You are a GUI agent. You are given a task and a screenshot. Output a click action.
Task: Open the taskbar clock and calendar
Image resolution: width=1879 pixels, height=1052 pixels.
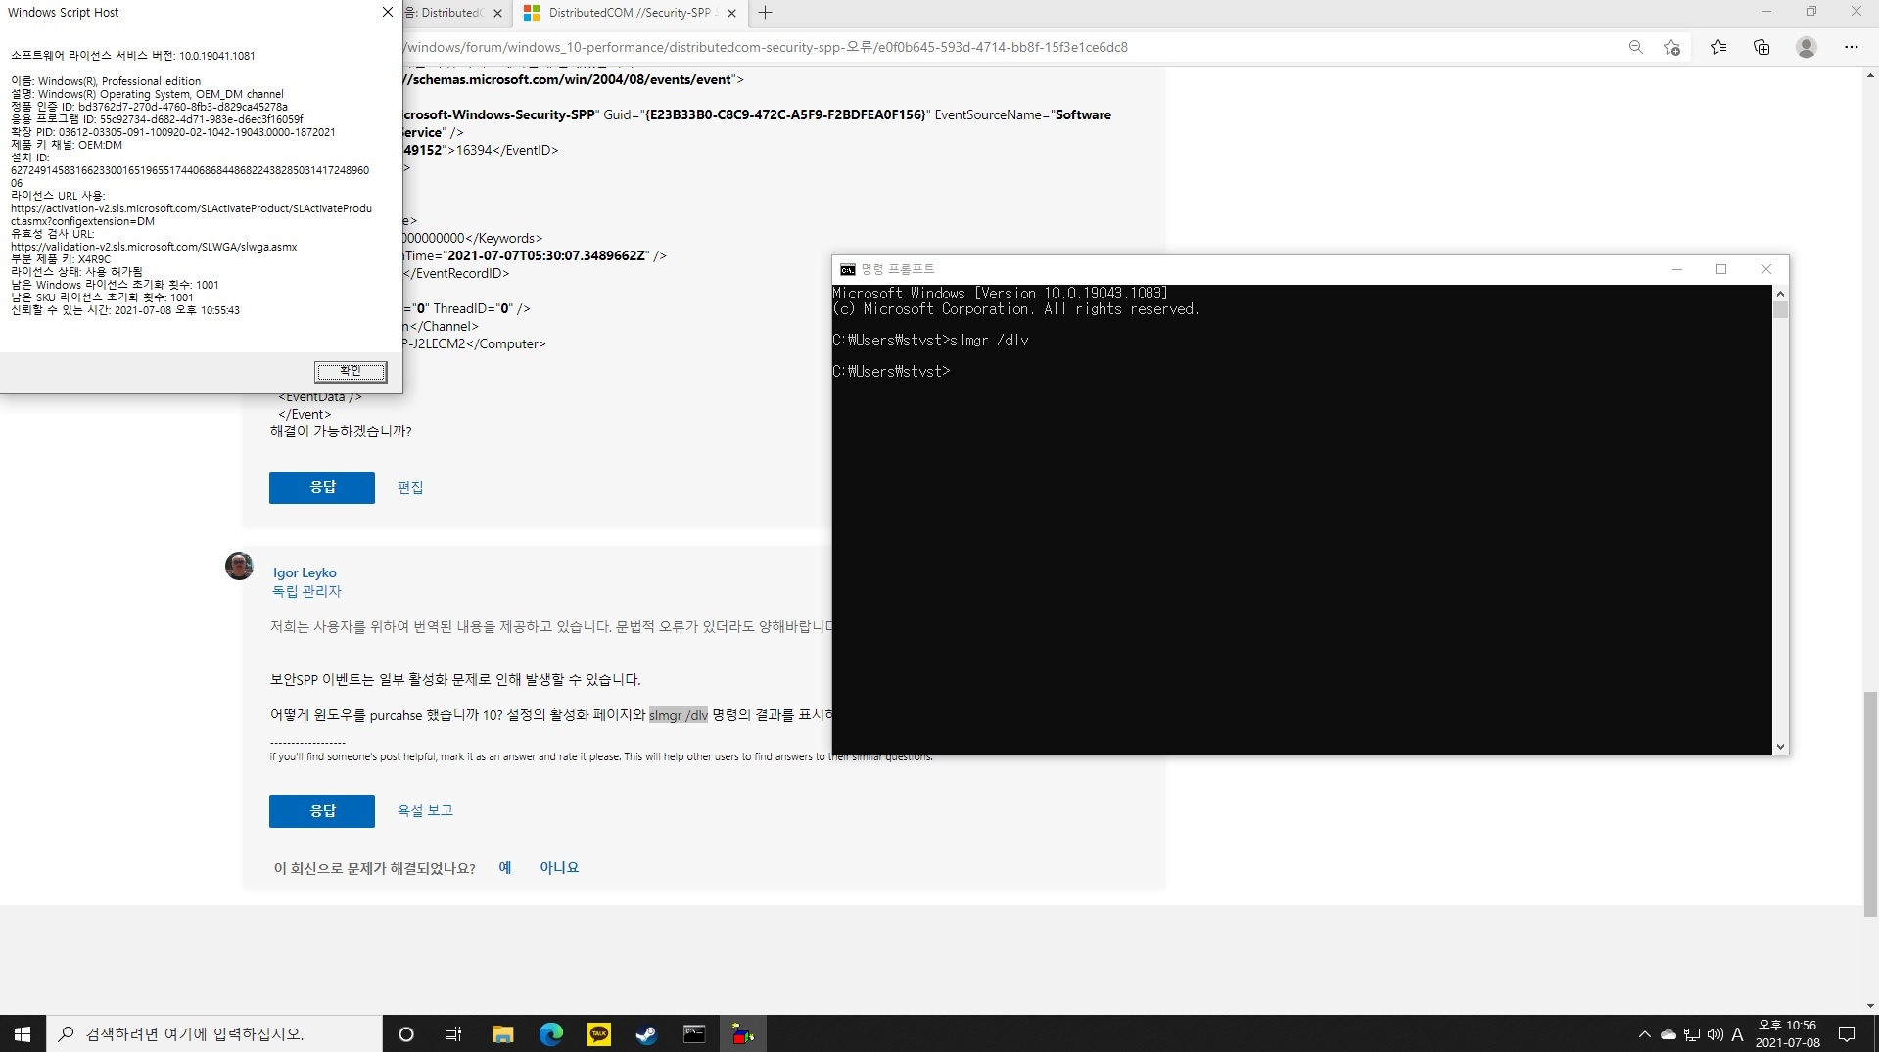tap(1787, 1033)
